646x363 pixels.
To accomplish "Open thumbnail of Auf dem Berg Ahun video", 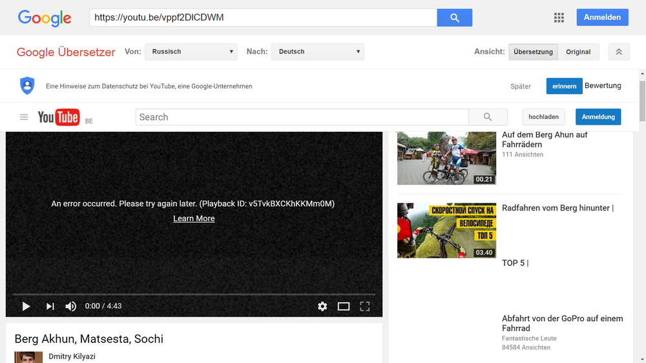I will pos(446,158).
